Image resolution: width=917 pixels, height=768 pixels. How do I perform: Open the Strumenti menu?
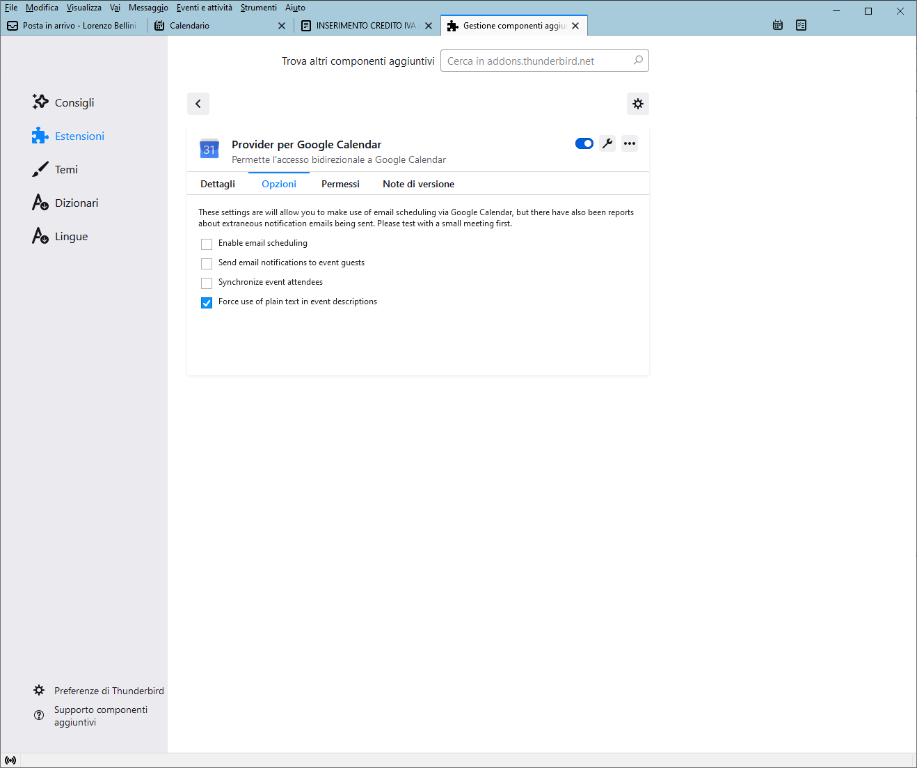258,7
